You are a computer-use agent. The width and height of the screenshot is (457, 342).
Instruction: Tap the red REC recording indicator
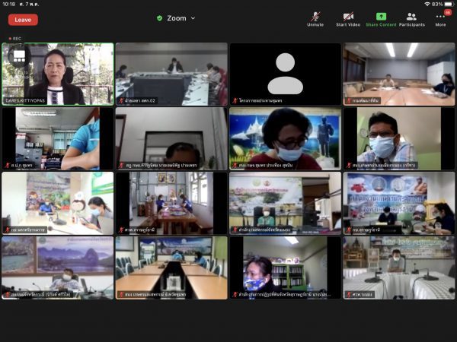pyautogui.click(x=15, y=38)
